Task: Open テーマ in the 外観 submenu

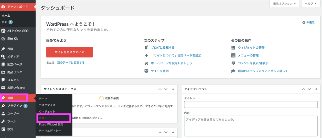Action: coord(43,99)
